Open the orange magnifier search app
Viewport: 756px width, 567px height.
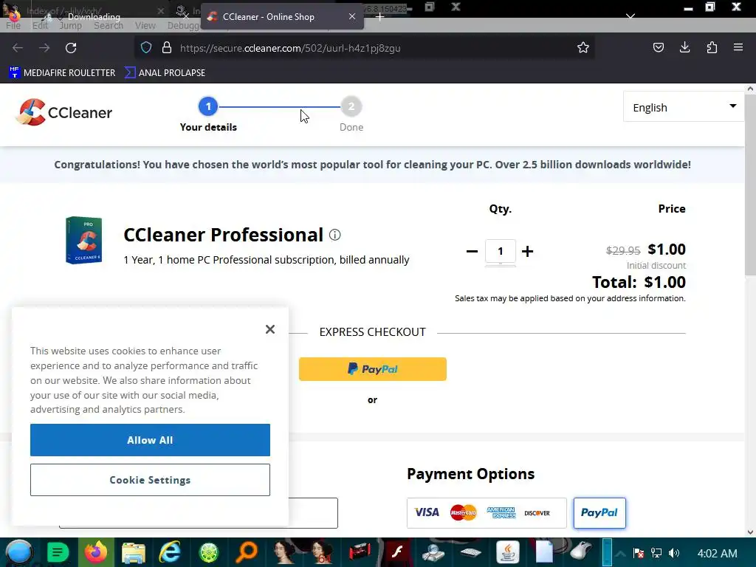coord(247,552)
